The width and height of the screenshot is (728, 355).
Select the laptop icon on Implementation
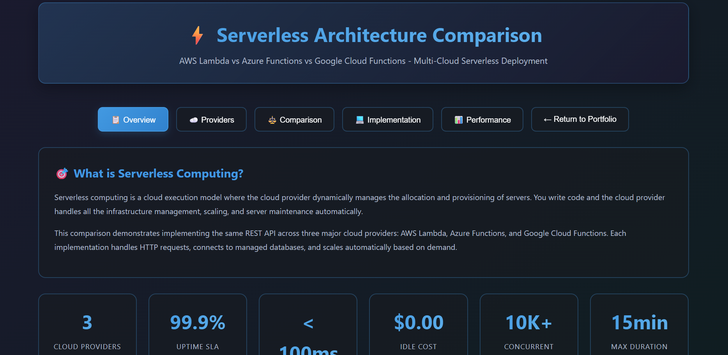[x=359, y=120]
